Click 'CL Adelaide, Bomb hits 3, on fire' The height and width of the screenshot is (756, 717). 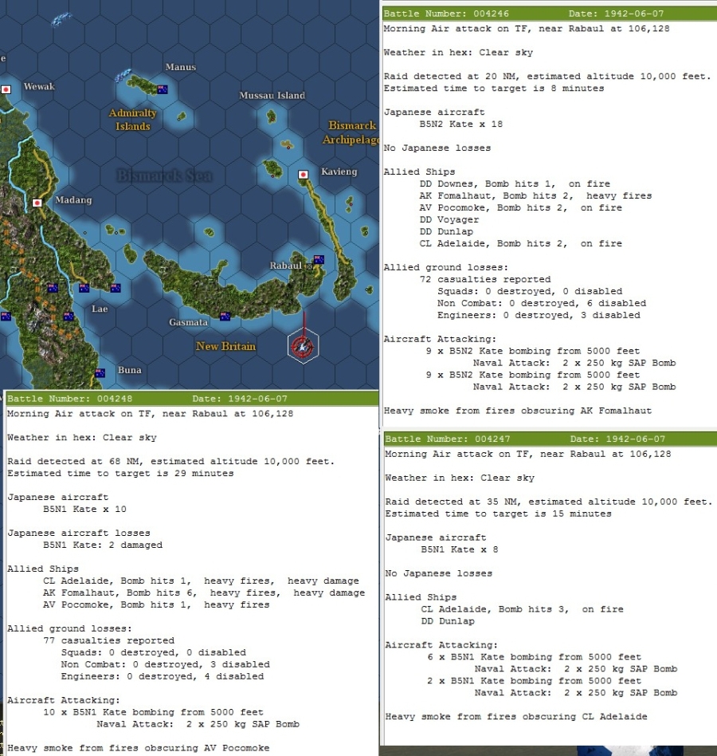522,609
